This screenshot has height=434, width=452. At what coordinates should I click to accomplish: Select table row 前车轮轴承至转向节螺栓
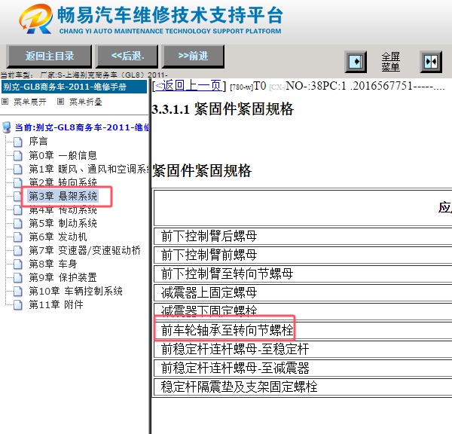coord(303,330)
